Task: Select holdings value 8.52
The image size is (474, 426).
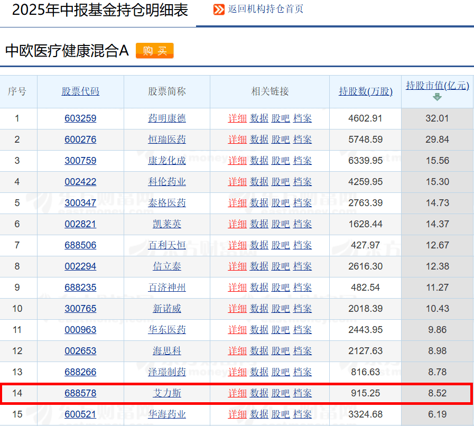Action: tap(437, 393)
